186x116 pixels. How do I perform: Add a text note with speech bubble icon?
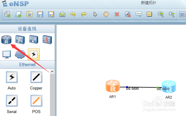coord(139,14)
